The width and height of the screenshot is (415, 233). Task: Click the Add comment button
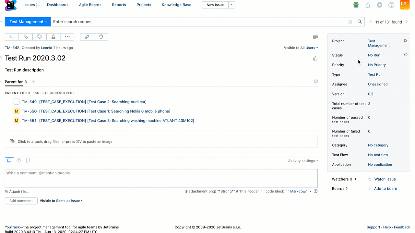pyautogui.click(x=21, y=201)
